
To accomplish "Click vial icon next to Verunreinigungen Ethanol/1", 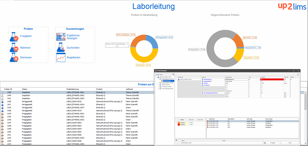I will coord(202,93).
